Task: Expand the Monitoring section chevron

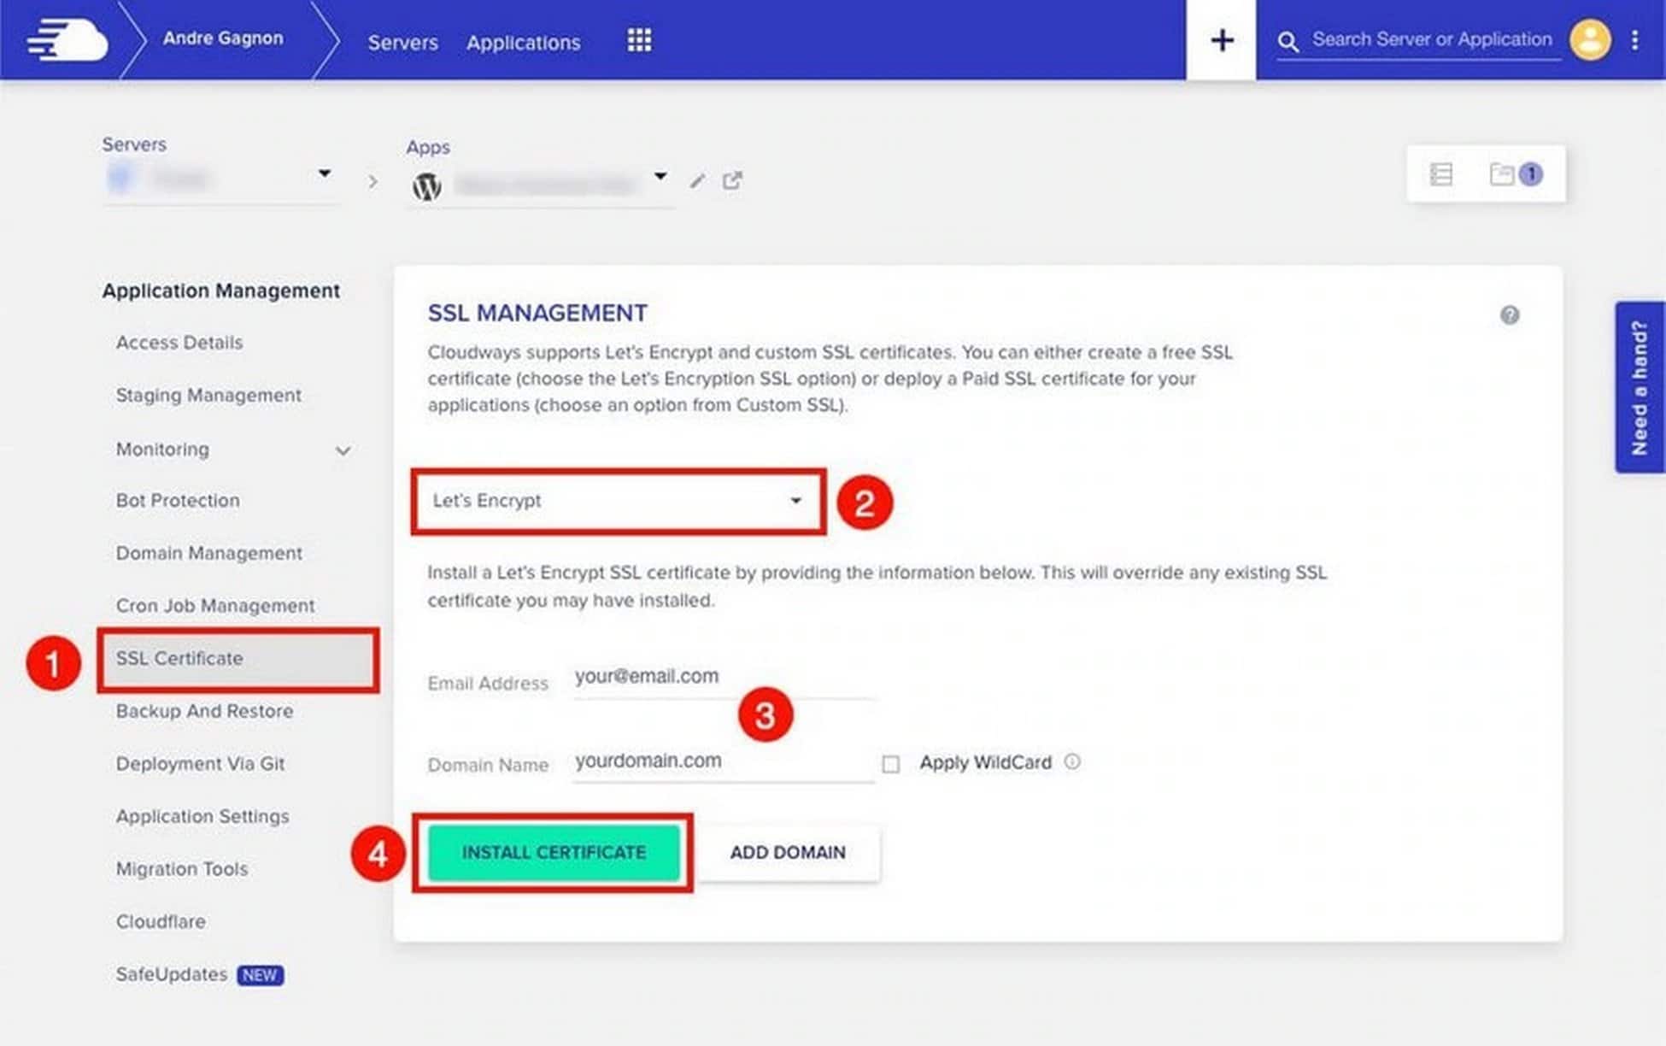Action: (x=343, y=450)
